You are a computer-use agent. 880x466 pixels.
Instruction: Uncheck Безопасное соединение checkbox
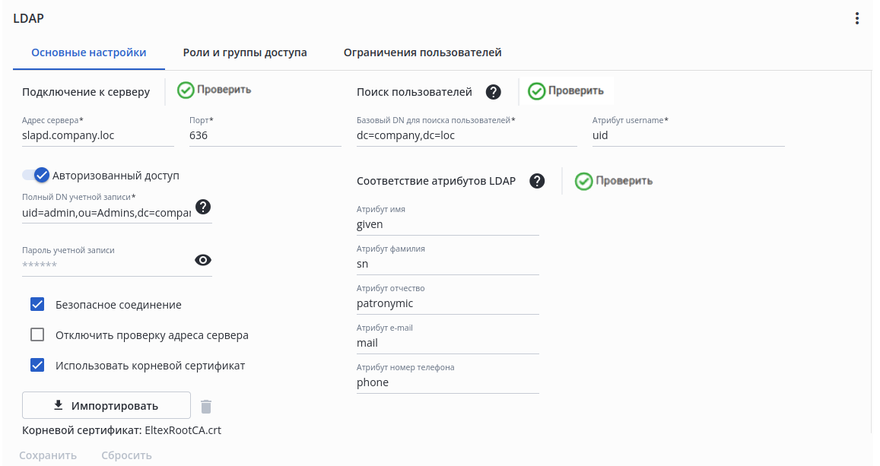point(37,305)
